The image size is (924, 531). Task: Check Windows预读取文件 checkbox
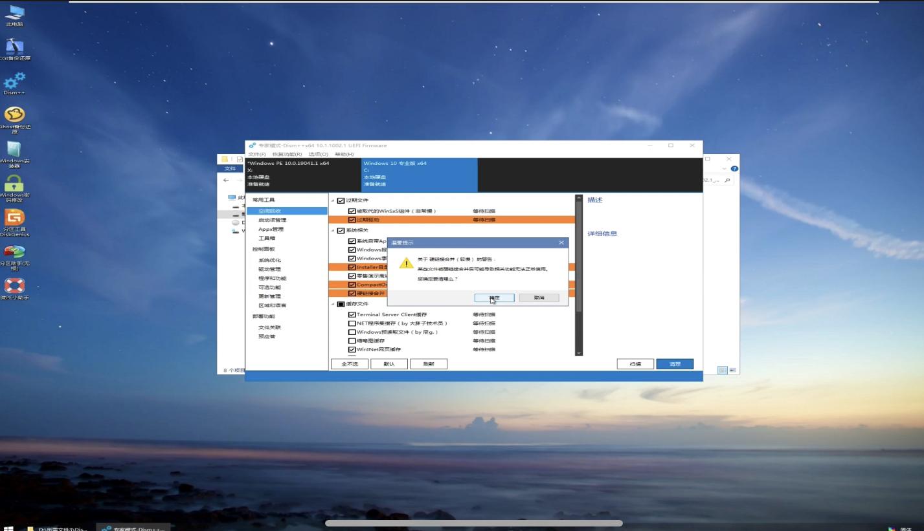(x=352, y=332)
